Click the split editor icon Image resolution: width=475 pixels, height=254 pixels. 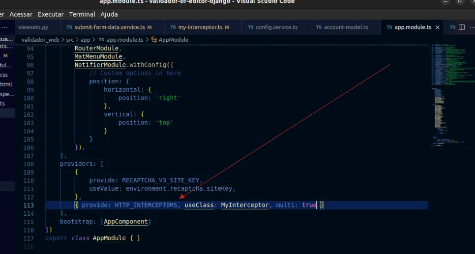461,27
